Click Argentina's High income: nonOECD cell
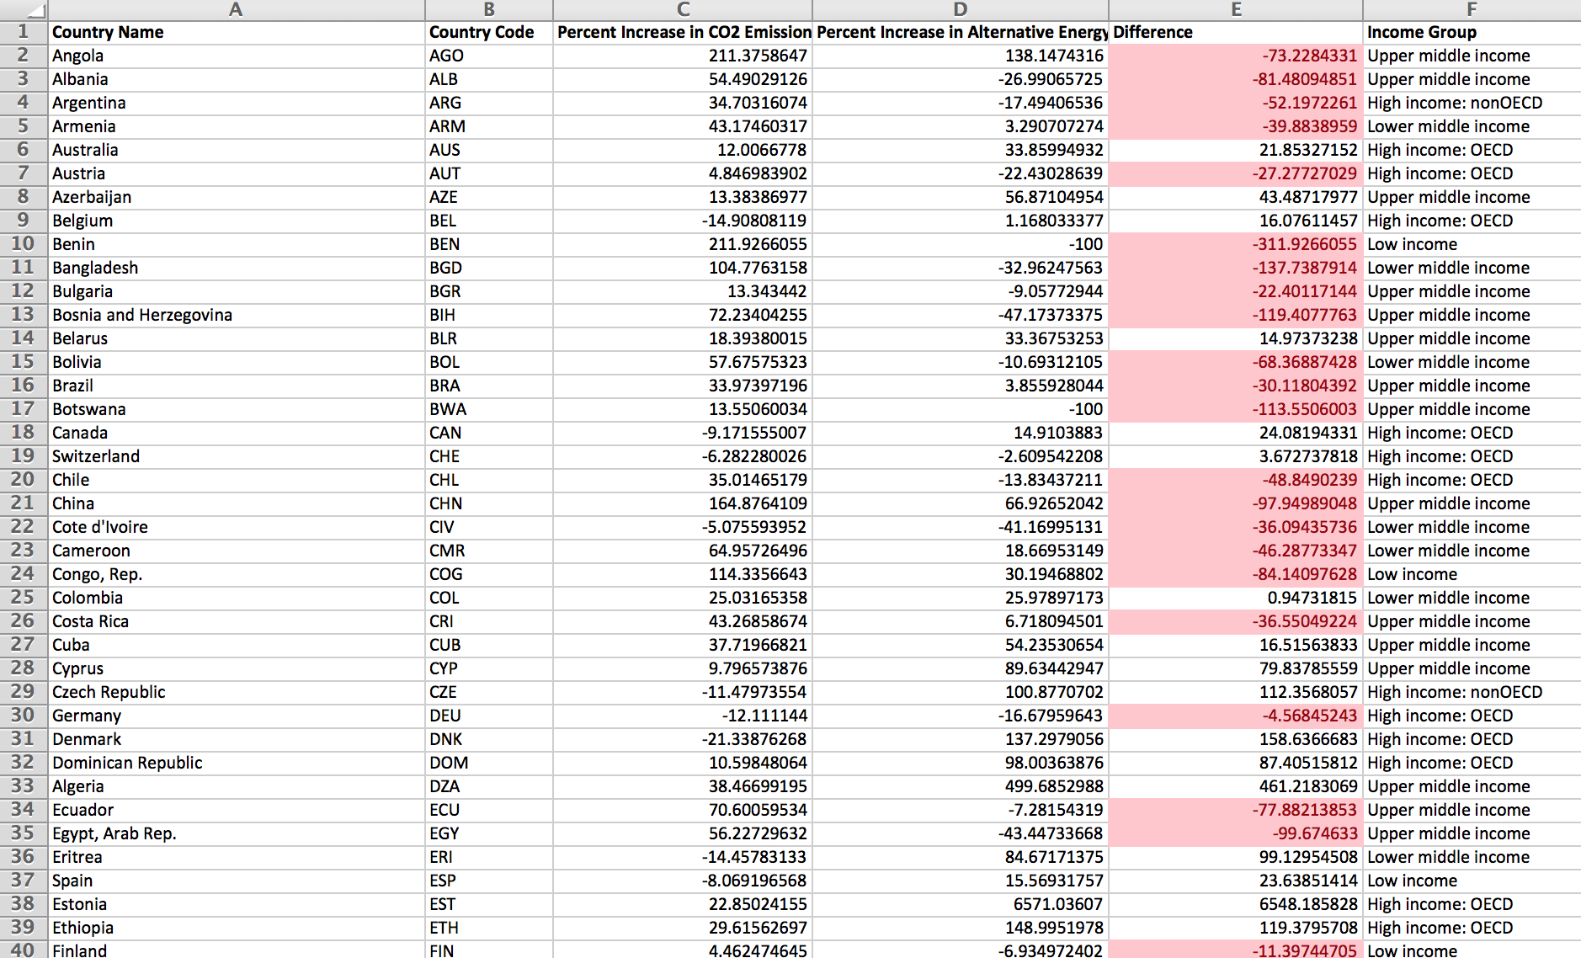1581x958 pixels. pyautogui.click(x=1454, y=103)
